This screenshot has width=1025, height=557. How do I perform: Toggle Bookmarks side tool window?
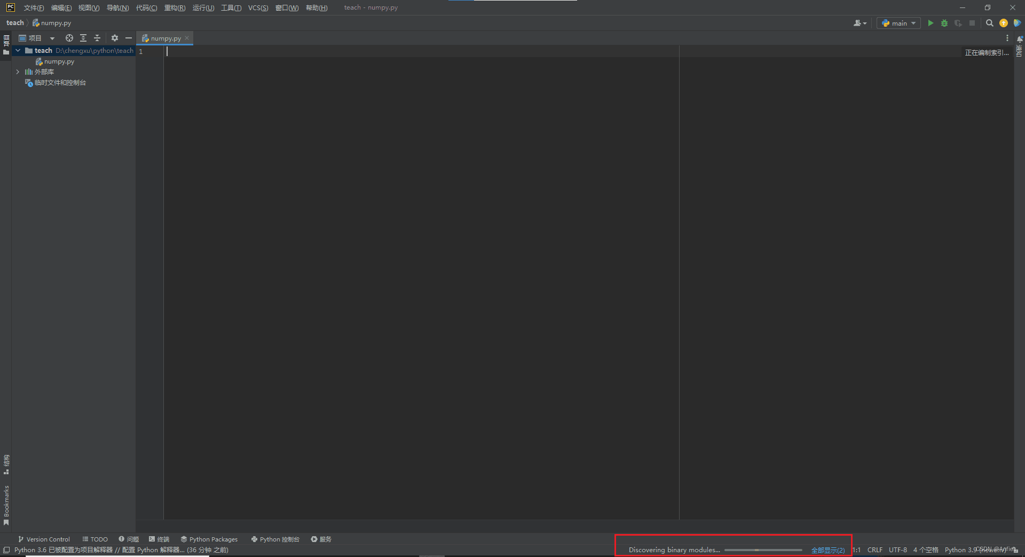point(6,506)
